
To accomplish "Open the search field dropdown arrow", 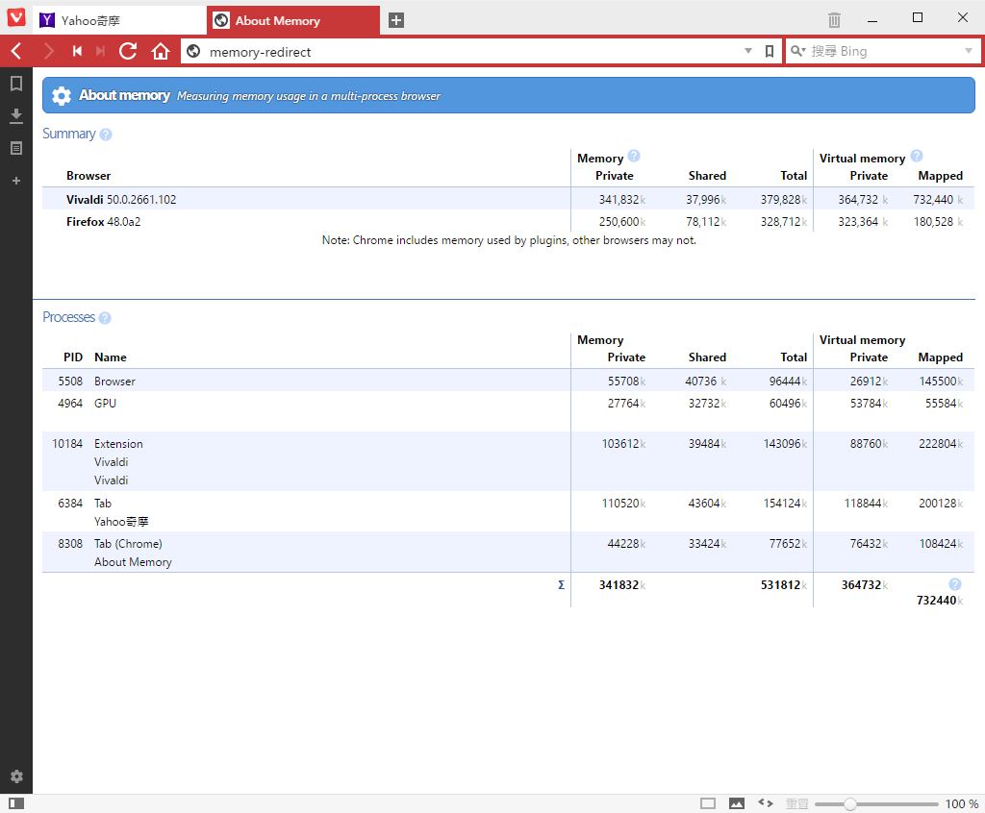I will pyautogui.click(x=968, y=51).
